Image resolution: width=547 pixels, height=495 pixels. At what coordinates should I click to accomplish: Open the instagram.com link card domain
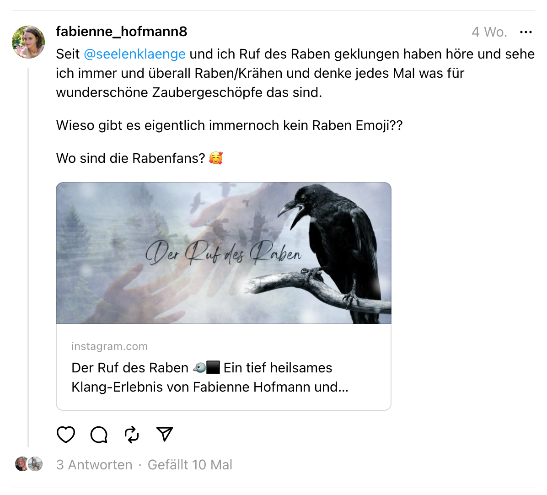[110, 346]
